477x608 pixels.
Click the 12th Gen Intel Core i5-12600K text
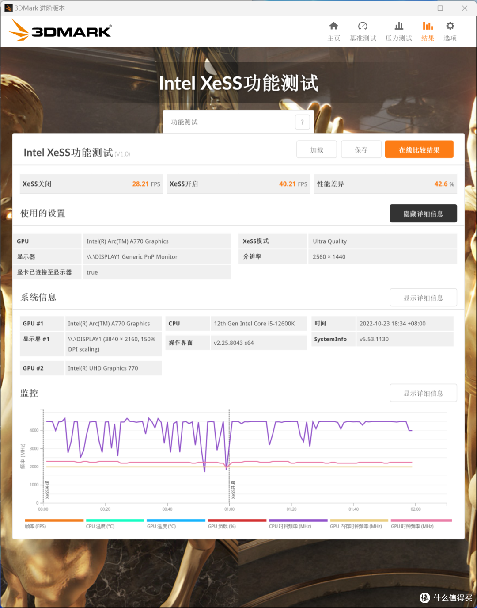pyautogui.click(x=254, y=324)
